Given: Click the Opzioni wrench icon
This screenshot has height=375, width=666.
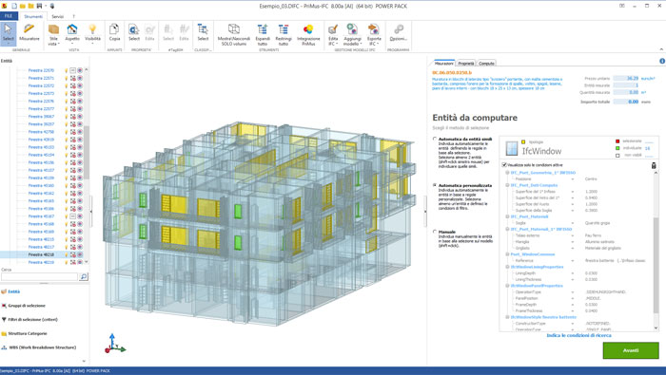Looking at the screenshot, I should (399, 32).
